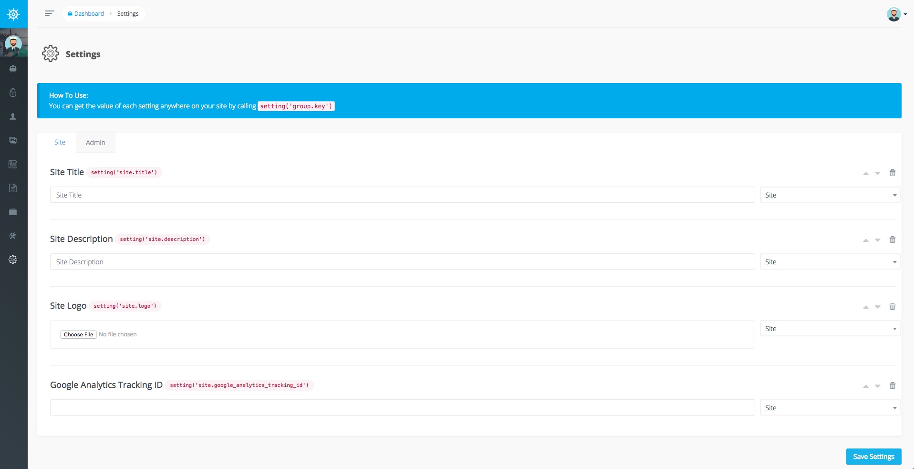Click the Voyager helm logo icon

tap(13, 14)
